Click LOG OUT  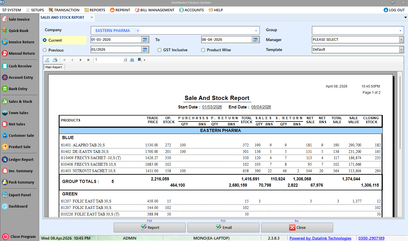(394, 10)
